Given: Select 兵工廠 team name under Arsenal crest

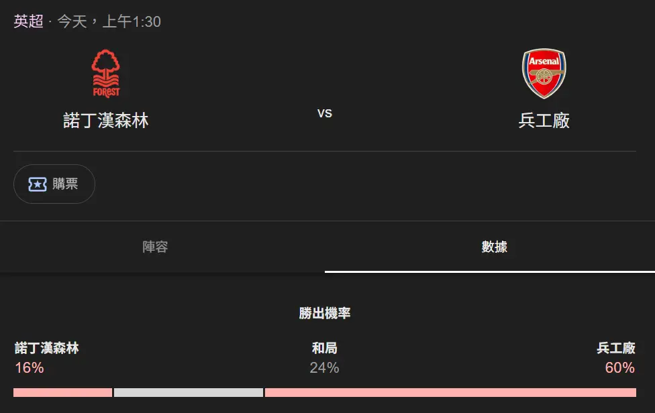Looking at the screenshot, I should click(x=544, y=121).
